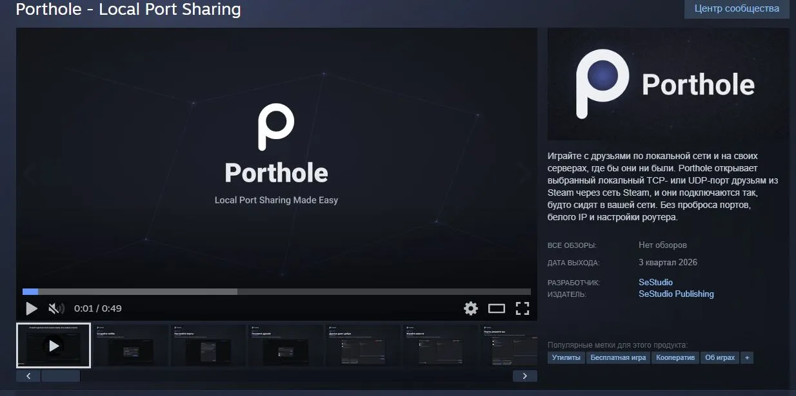Enter fullscreen video mode
796x396 pixels.
[522, 308]
